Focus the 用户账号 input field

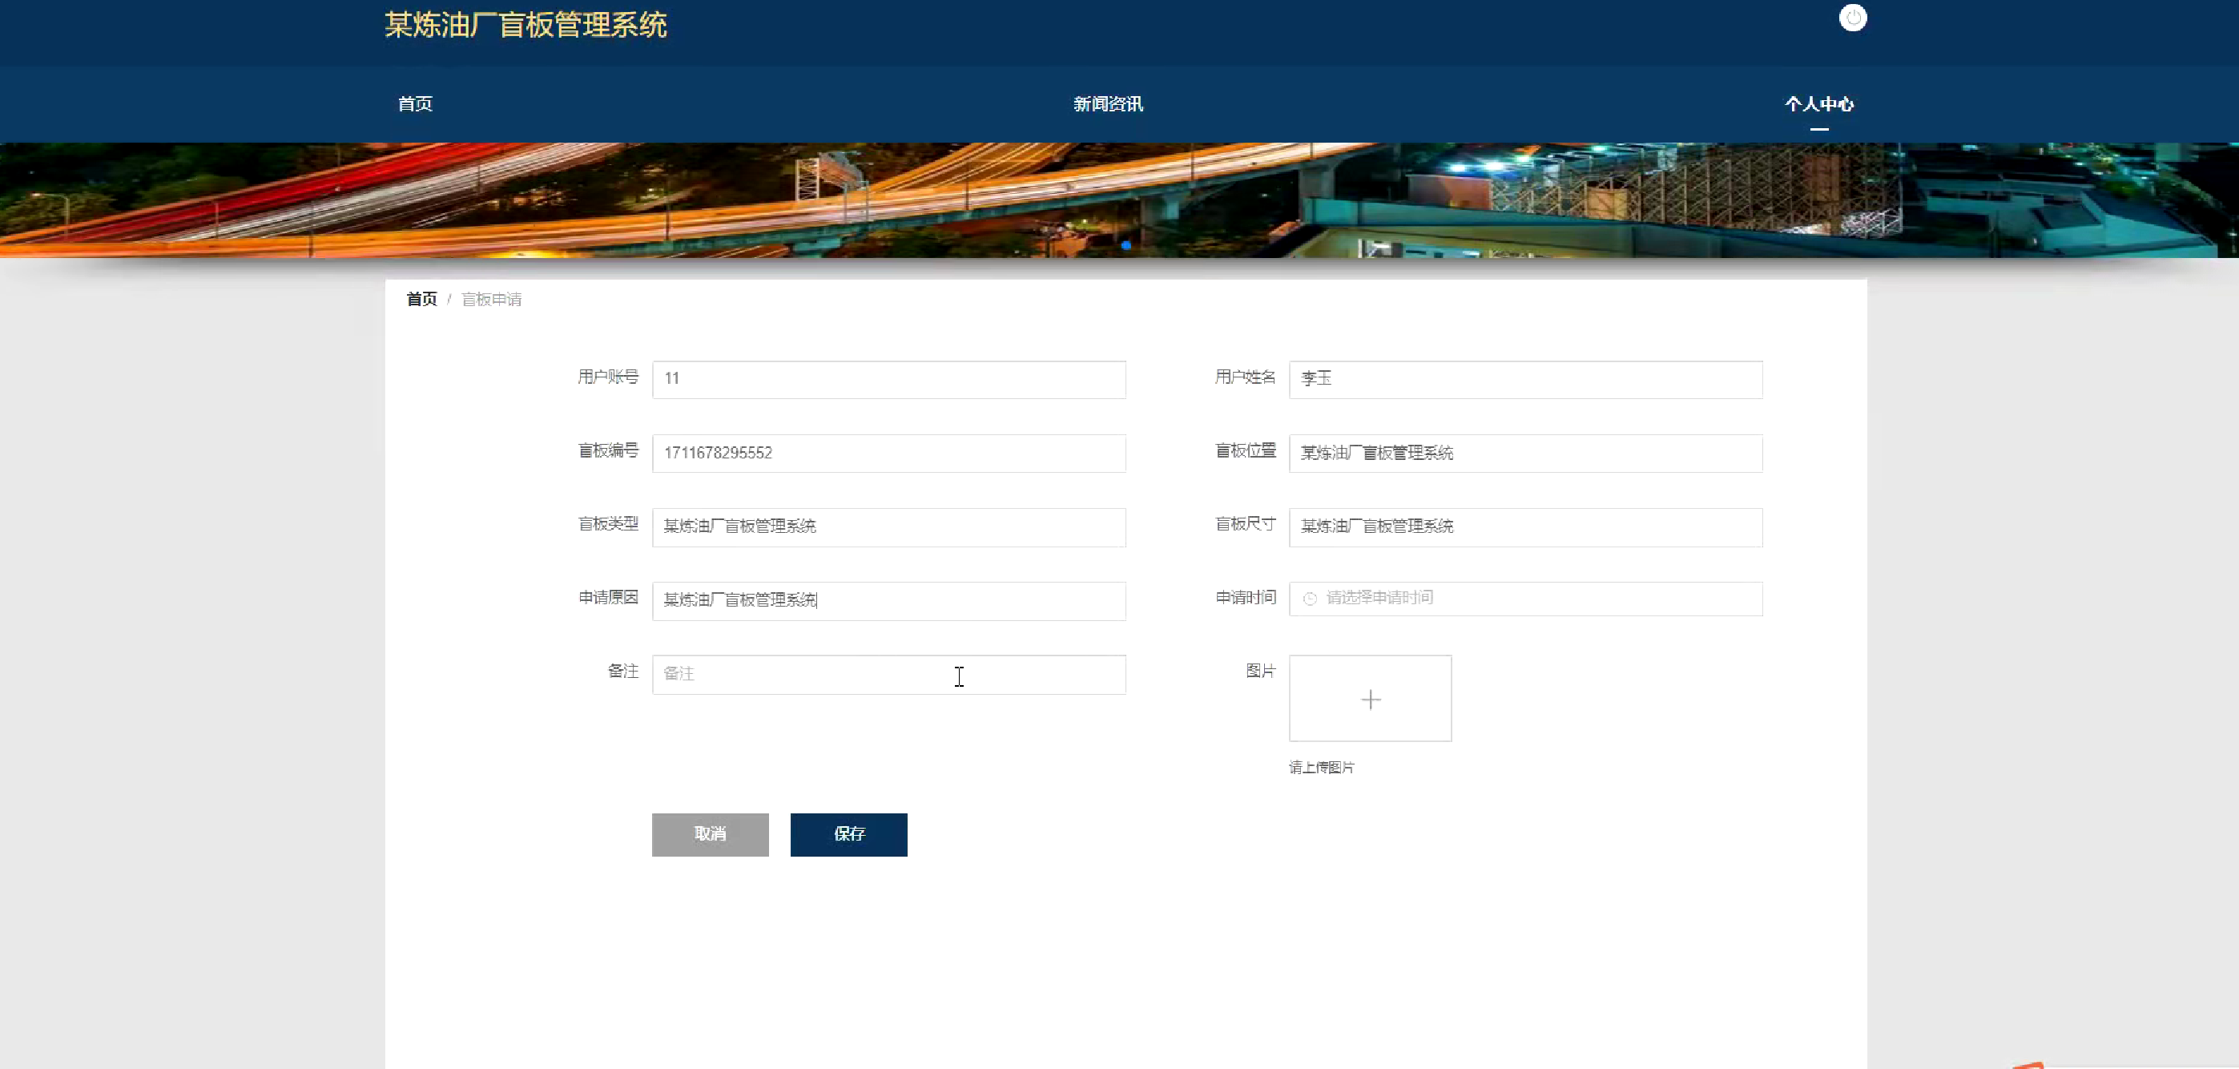pos(888,379)
